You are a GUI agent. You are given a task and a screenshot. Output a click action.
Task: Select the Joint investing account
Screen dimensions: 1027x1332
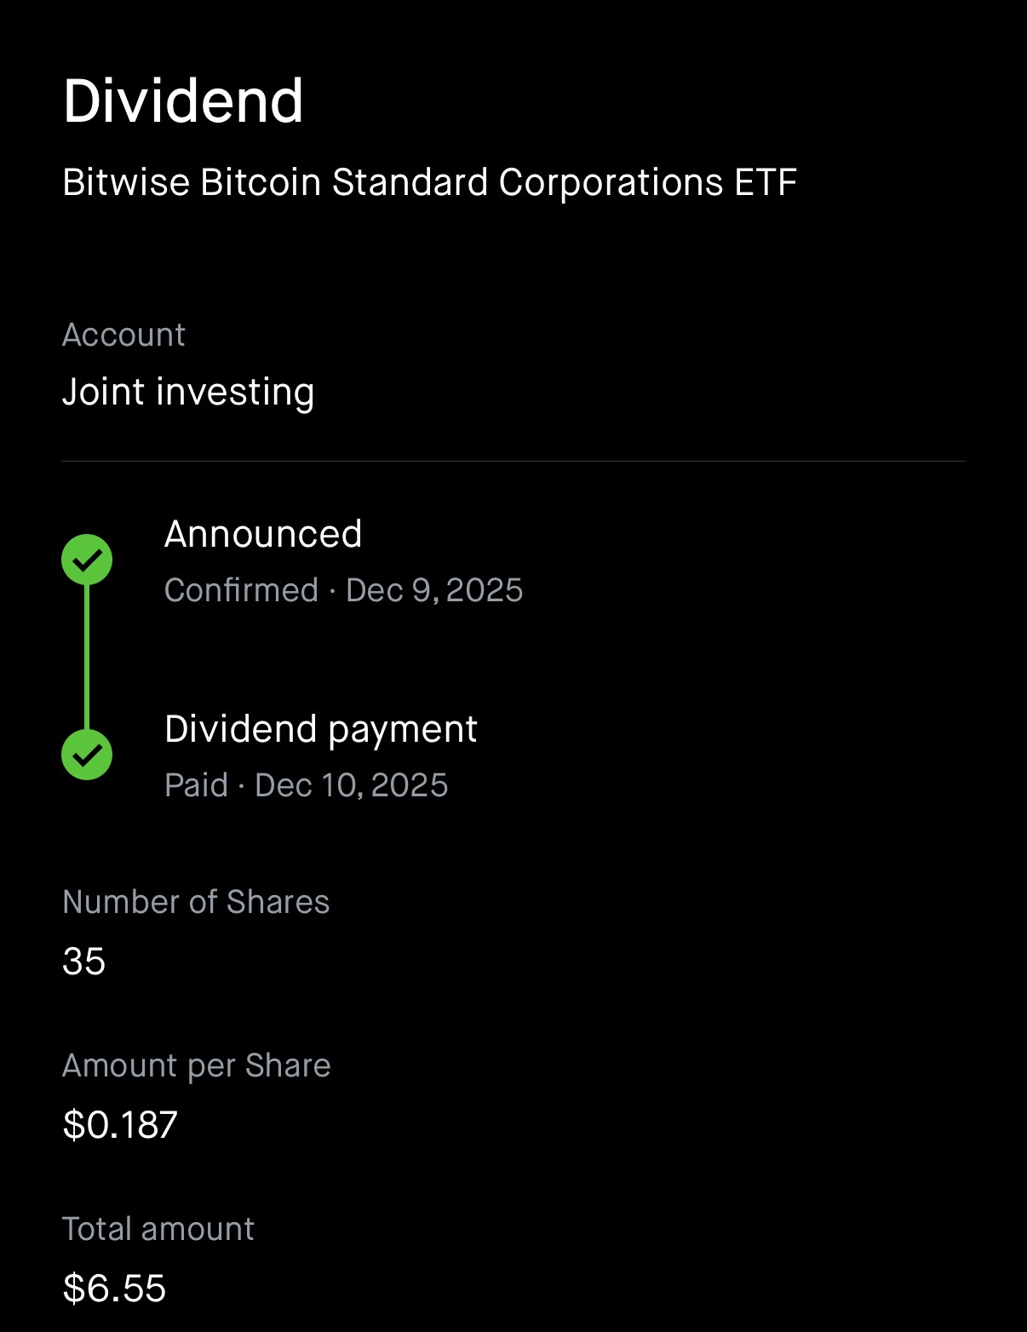(x=188, y=392)
